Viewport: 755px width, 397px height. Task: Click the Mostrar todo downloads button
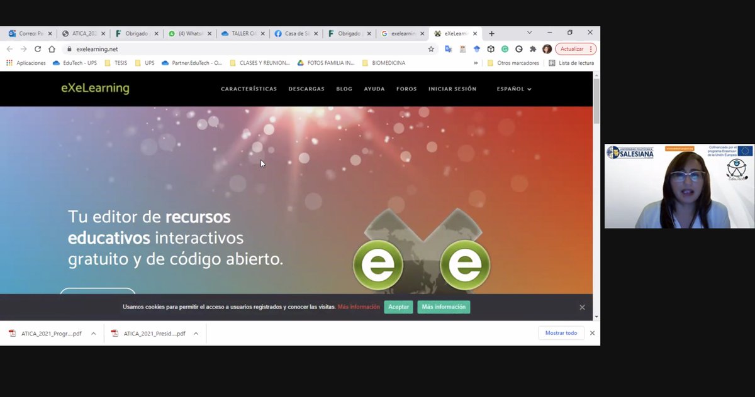tap(561, 333)
